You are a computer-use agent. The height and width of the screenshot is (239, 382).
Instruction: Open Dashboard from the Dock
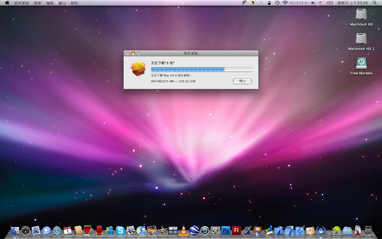(26, 230)
